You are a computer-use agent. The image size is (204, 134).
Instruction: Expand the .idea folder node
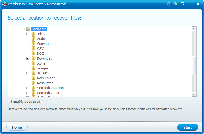coord(28,34)
